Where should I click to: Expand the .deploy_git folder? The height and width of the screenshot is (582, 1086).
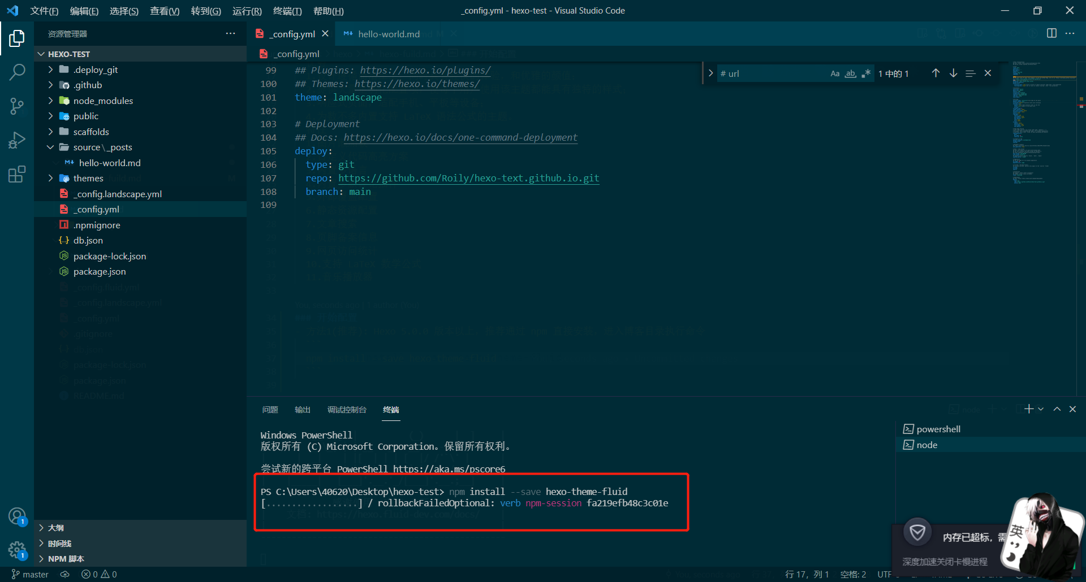[x=140, y=70]
